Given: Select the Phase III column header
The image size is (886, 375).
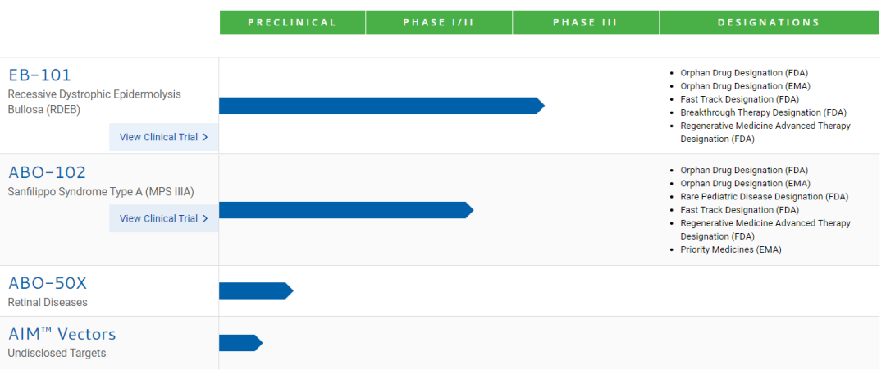Looking at the screenshot, I should tap(585, 22).
